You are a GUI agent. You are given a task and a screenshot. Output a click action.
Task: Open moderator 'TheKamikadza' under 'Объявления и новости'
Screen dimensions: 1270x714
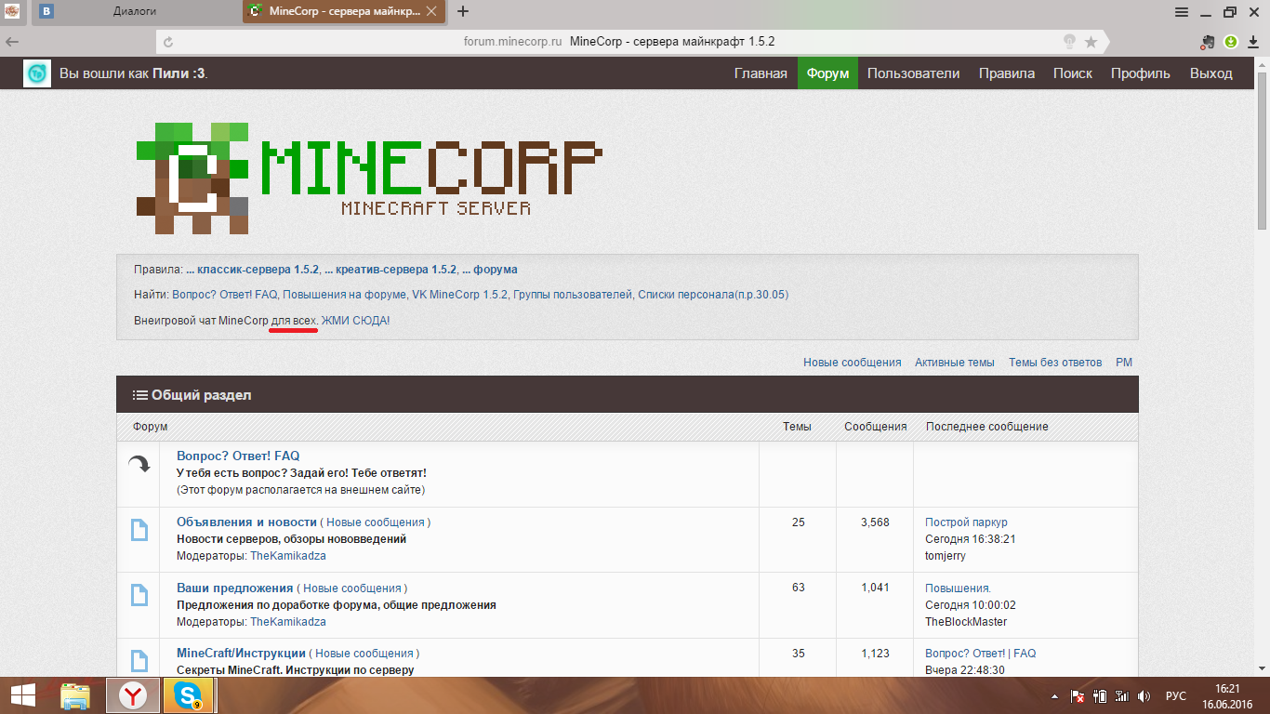[x=287, y=556]
